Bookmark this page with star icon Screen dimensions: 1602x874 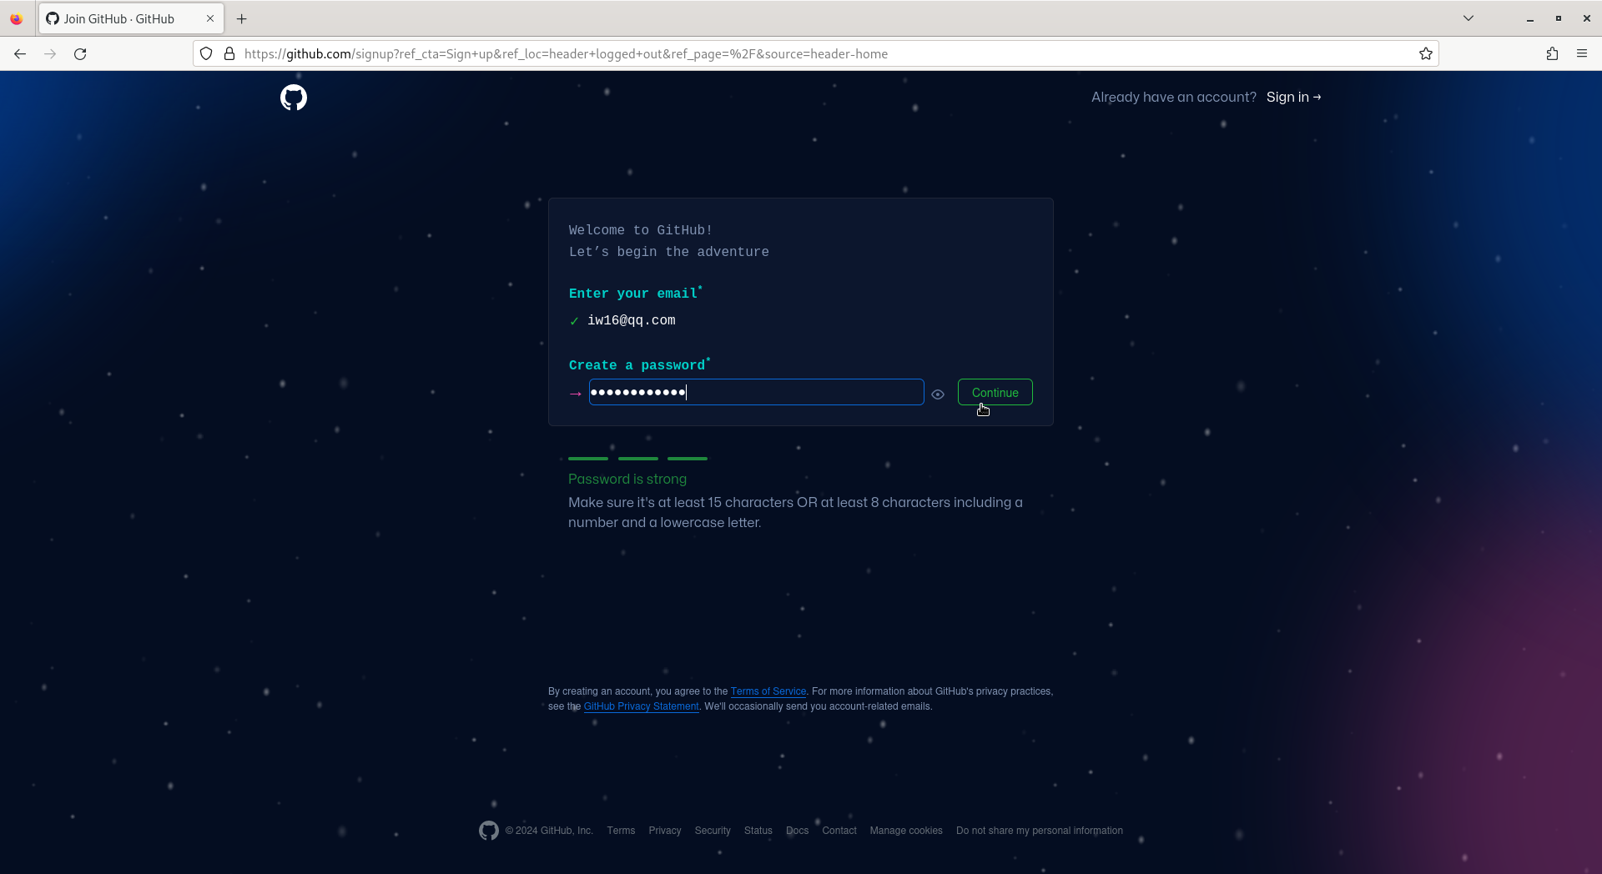1426,54
